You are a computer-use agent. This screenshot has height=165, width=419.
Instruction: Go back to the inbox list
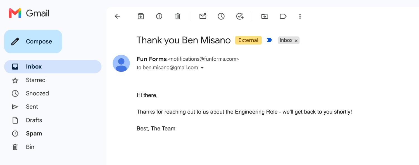click(117, 16)
